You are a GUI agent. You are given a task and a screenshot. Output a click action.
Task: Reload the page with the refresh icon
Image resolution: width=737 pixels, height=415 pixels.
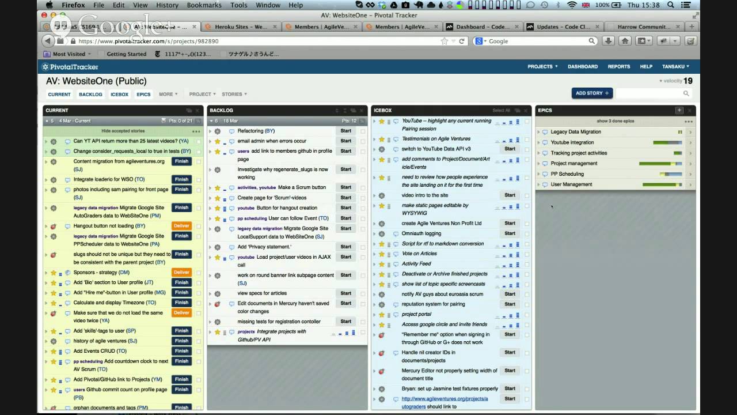pos(462,41)
